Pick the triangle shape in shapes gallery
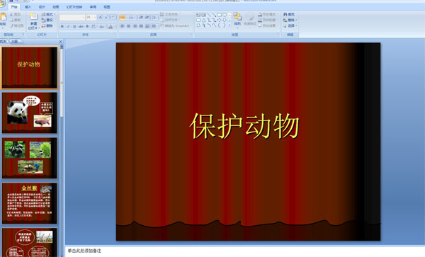Image resolution: width=425 pixels, height=257 pixels. click(x=203, y=20)
